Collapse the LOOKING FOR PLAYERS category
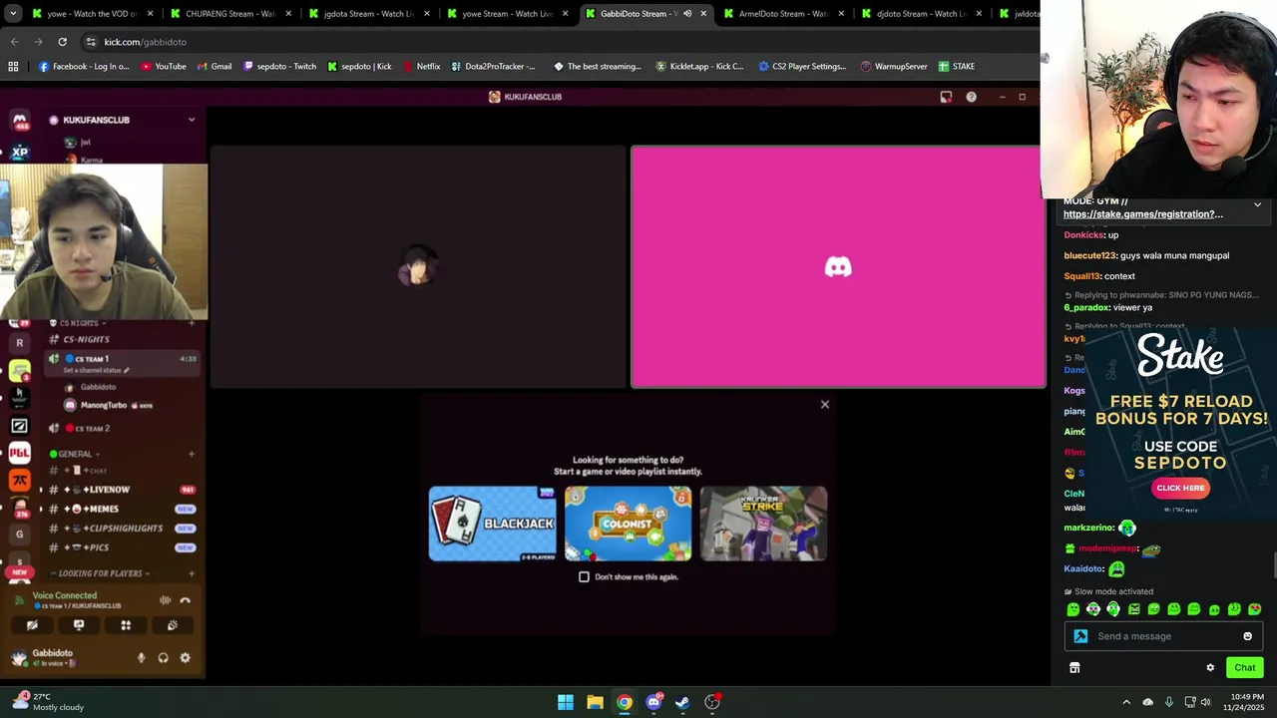The height and width of the screenshot is (718, 1277). click(x=99, y=573)
